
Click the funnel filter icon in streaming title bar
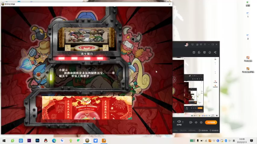[x=201, y=44]
